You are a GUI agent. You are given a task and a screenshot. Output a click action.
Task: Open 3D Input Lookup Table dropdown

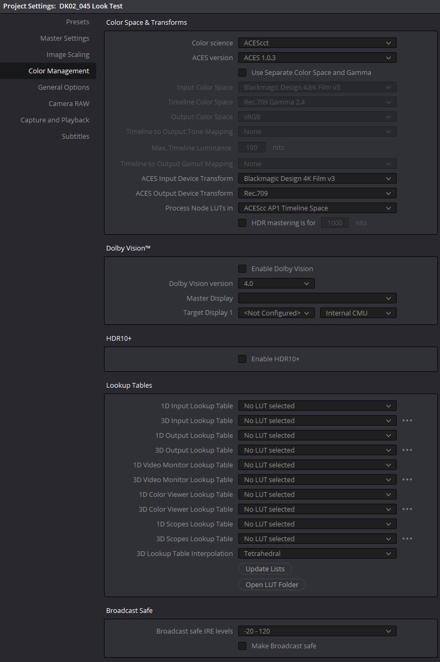tap(317, 420)
